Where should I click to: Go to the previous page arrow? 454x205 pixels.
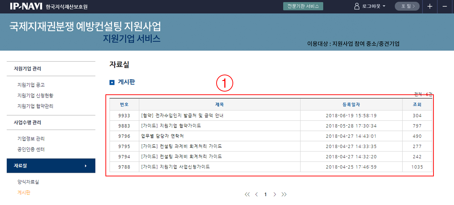tap(257, 194)
